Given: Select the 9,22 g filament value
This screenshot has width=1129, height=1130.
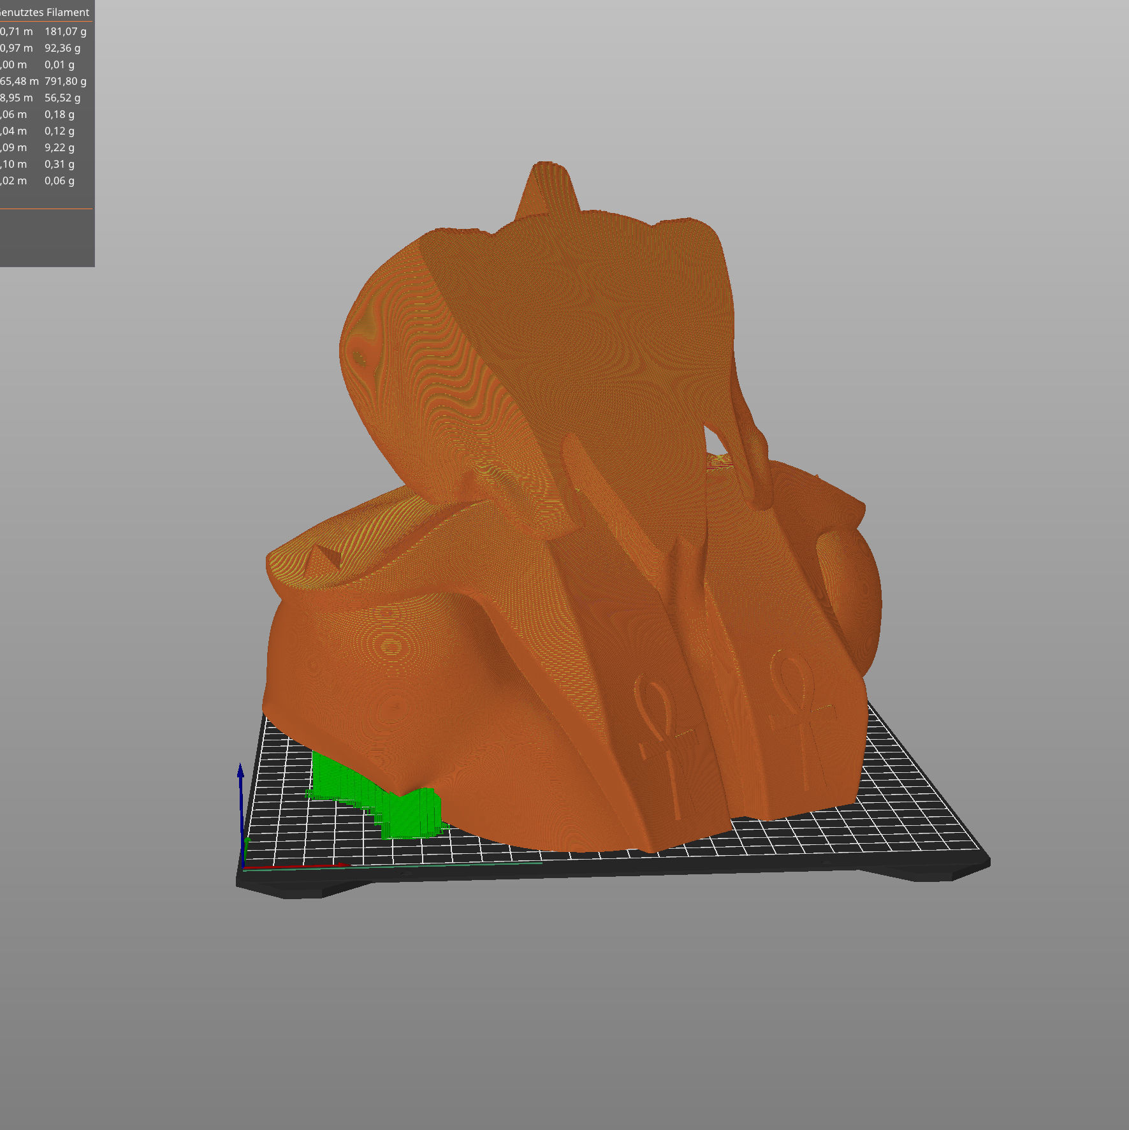Looking at the screenshot, I should pyautogui.click(x=59, y=147).
